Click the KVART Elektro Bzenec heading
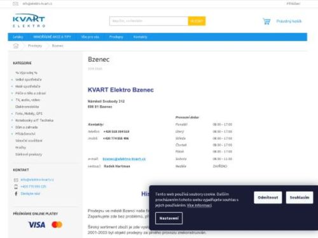The image size is (318, 238). pyautogui.click(x=121, y=90)
